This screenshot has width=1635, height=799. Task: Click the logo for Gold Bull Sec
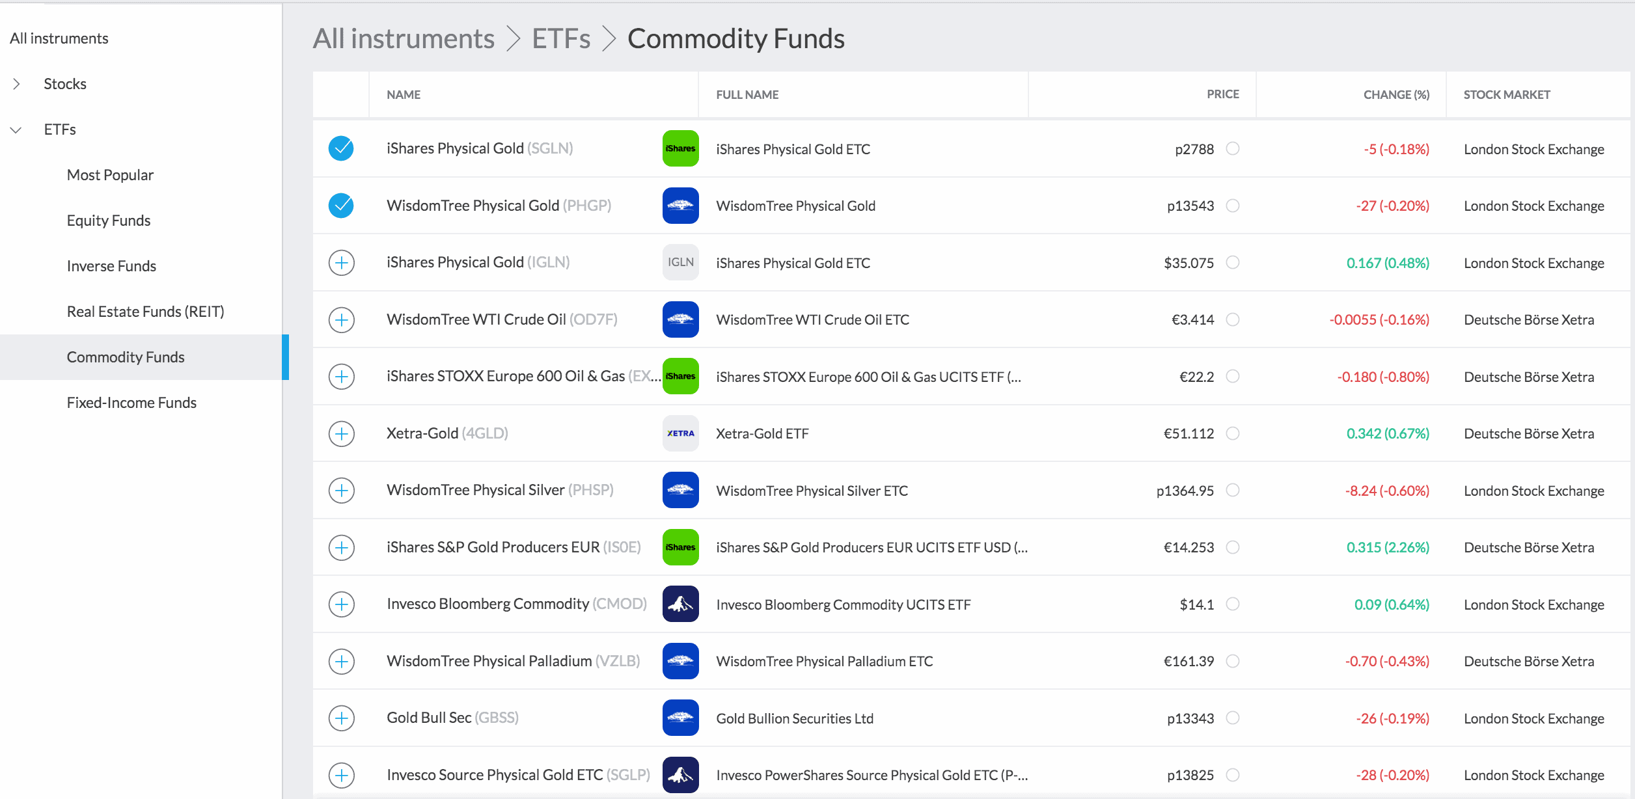tap(680, 718)
